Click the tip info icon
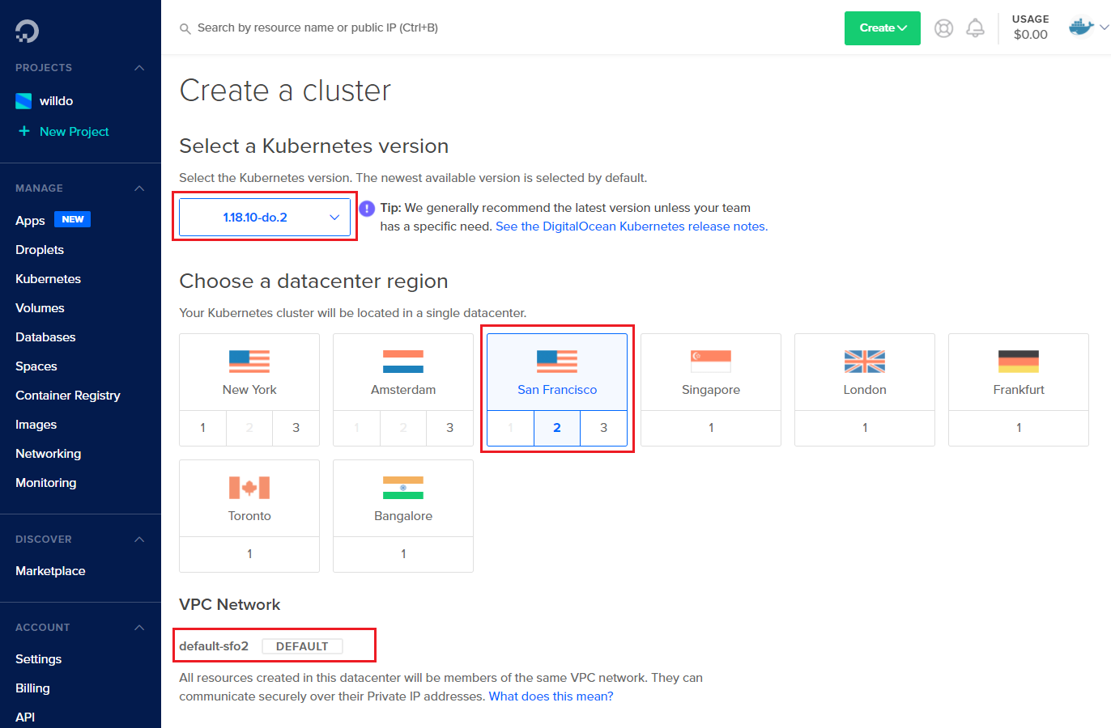 [x=367, y=209]
